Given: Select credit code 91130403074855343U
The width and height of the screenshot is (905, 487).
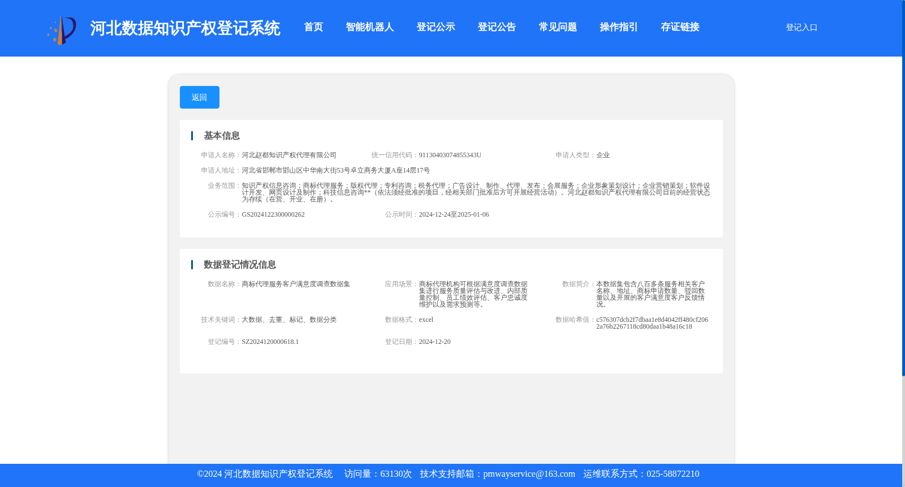Looking at the screenshot, I should pos(450,155).
